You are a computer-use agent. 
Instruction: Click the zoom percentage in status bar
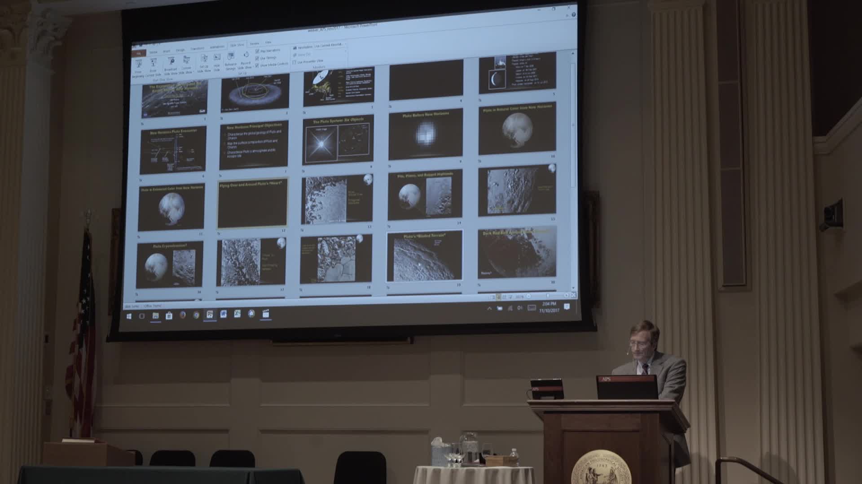[520, 296]
